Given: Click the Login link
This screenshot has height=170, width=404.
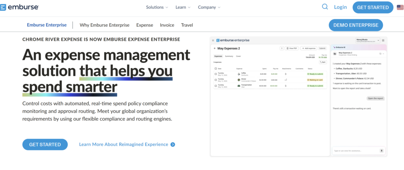Looking at the screenshot, I should tap(340, 7).
